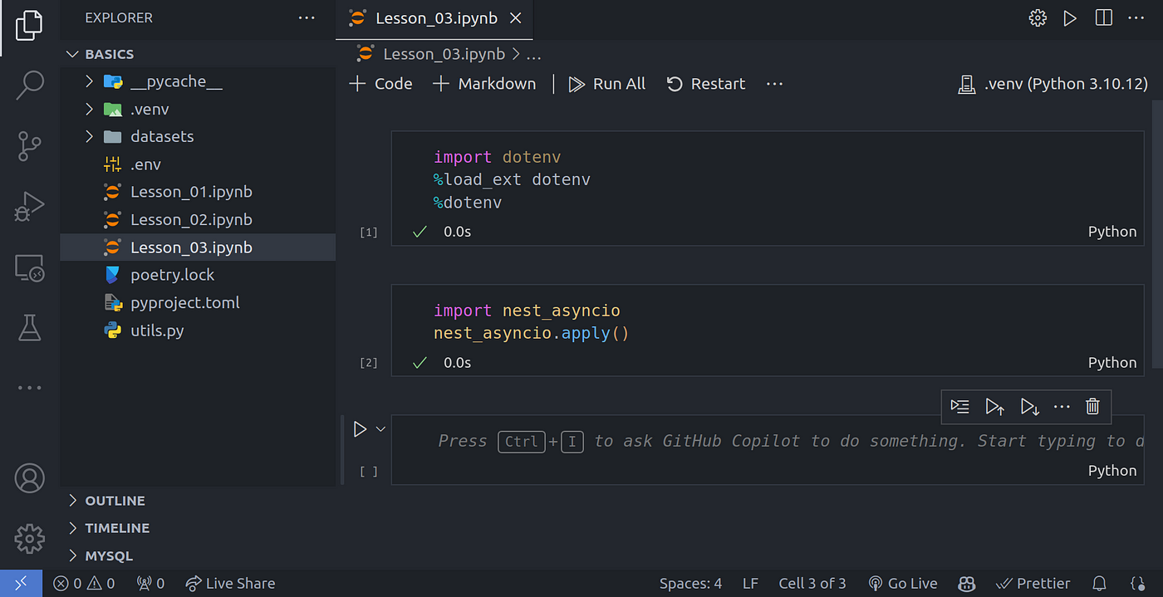This screenshot has height=597, width=1163.
Task: Click Prettier status bar item
Action: (x=1033, y=583)
